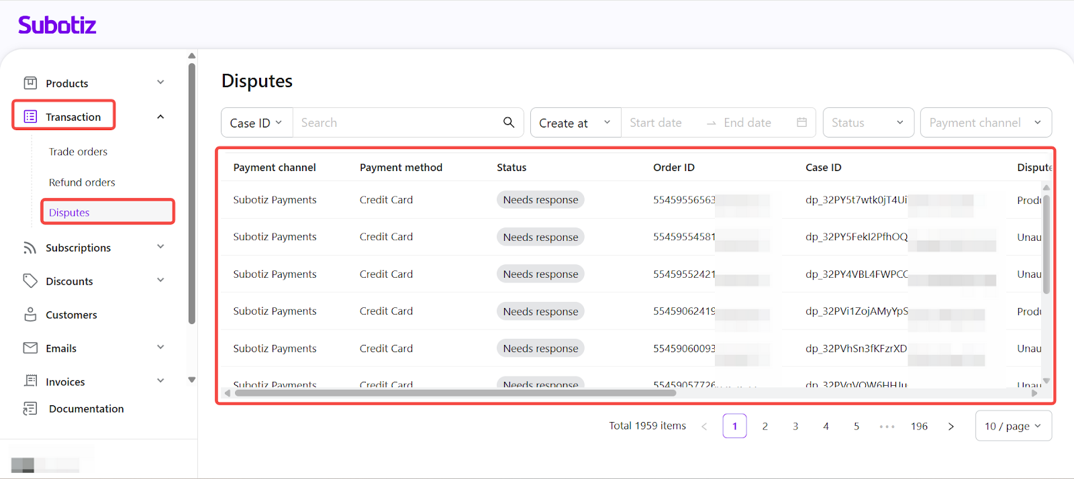
Task: Jump to last page 196
Action: tap(919, 426)
